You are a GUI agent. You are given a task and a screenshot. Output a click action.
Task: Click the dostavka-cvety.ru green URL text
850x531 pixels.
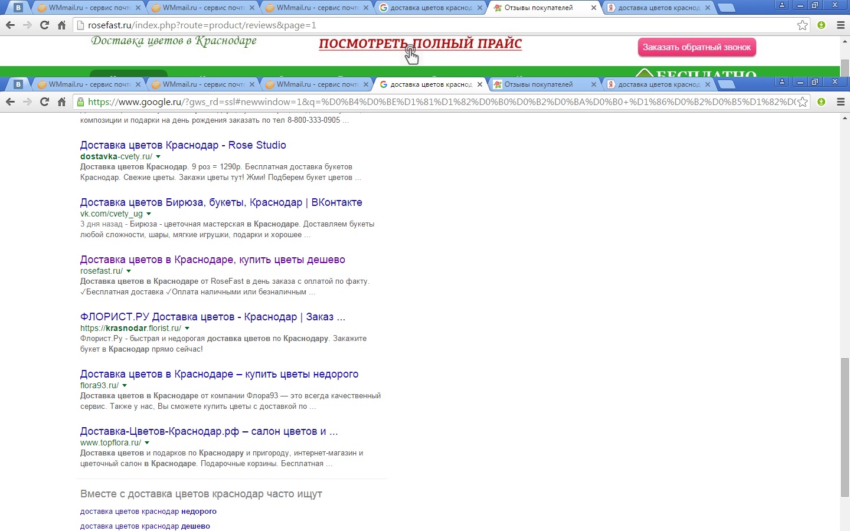[x=116, y=157]
